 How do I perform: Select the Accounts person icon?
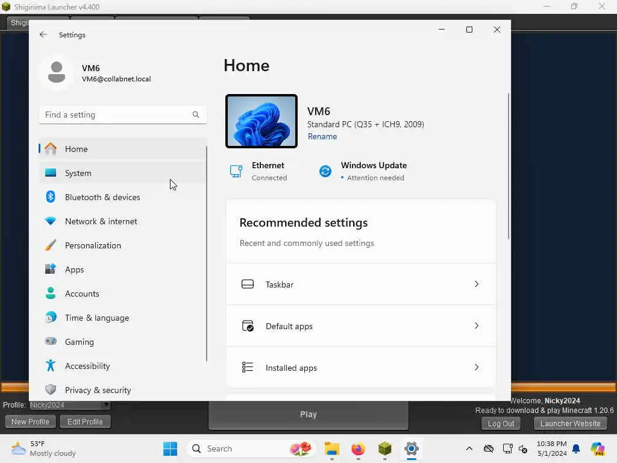coord(51,294)
